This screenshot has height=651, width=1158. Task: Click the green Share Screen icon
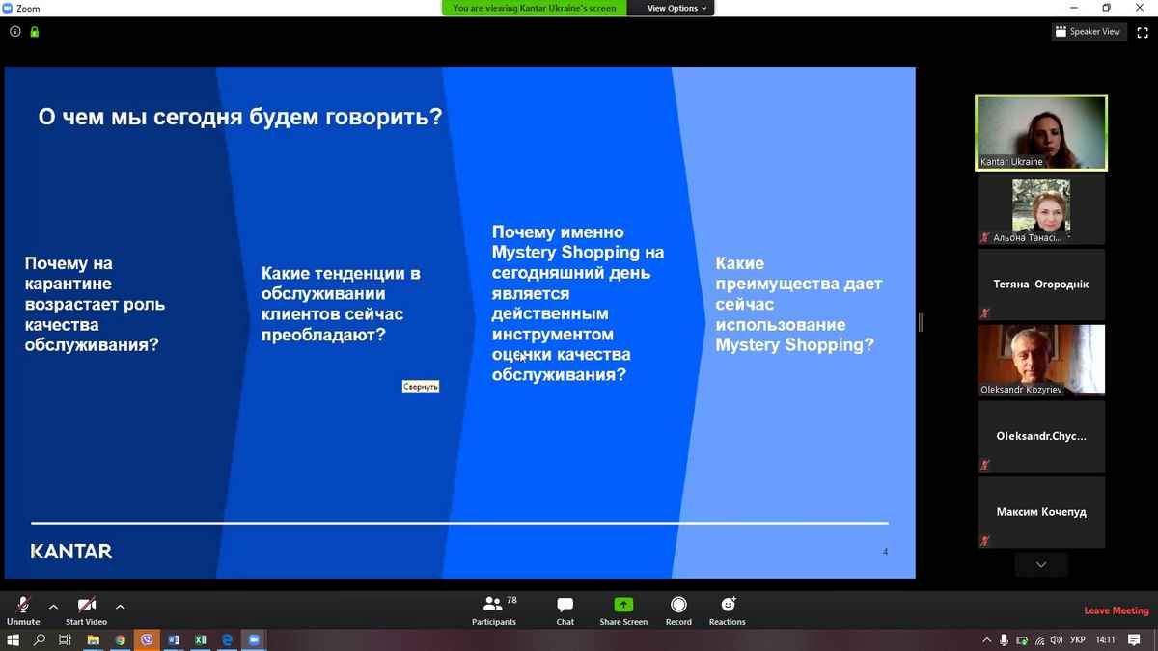tap(623, 605)
